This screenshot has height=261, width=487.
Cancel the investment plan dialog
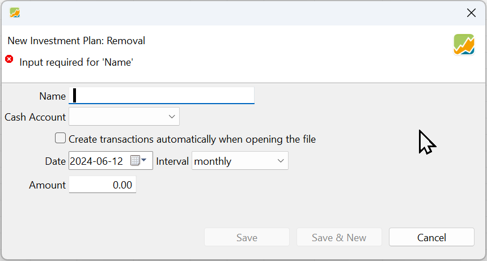(x=431, y=238)
